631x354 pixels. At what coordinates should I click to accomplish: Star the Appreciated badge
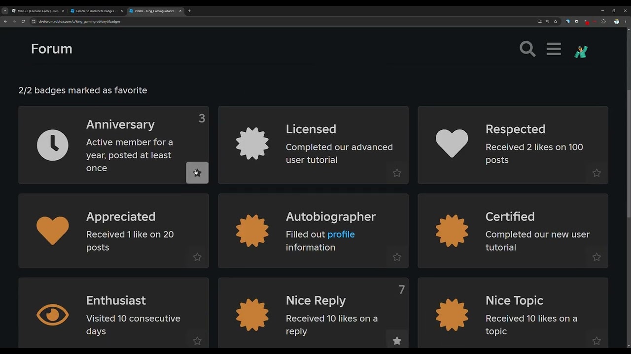tap(197, 257)
